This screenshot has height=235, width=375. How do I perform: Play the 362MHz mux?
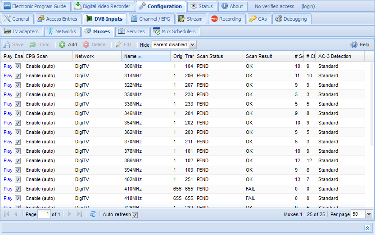coord(8,132)
